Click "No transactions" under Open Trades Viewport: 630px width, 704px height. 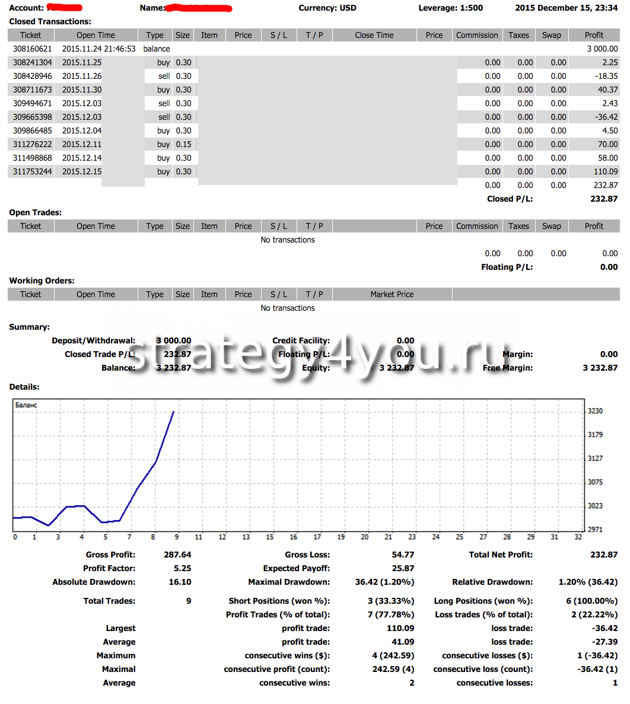click(x=288, y=240)
